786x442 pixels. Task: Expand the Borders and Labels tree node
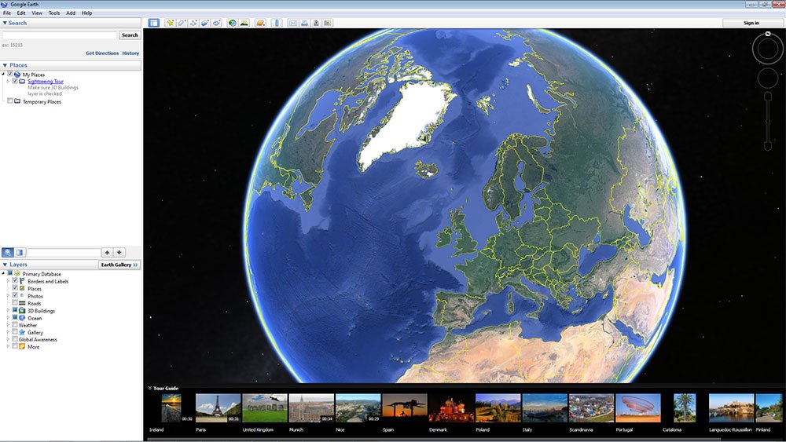tap(8, 281)
